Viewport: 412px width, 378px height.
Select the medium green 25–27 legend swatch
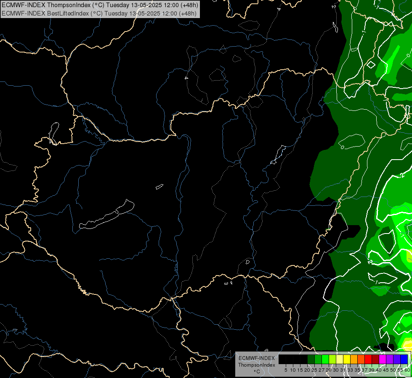318,359
